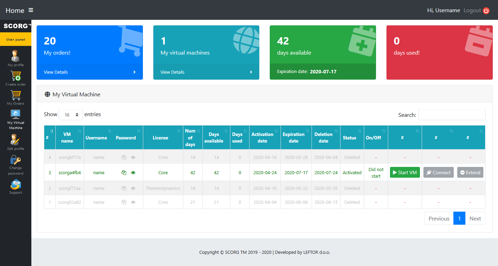This screenshot has height=266, width=498.
Task: Select the User panel tab
Action: pyautogui.click(x=16, y=39)
